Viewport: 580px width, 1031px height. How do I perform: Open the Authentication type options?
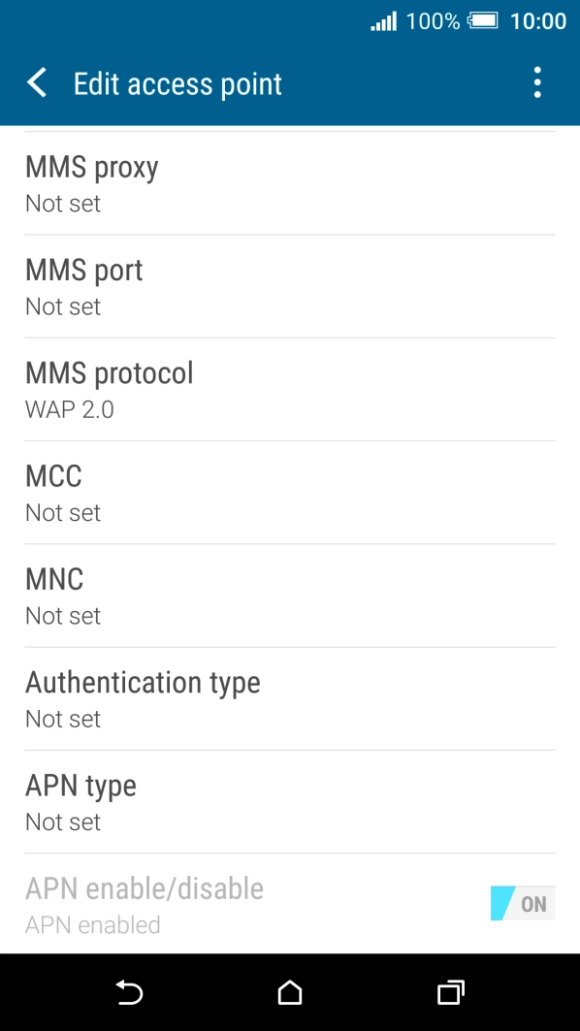[290, 699]
